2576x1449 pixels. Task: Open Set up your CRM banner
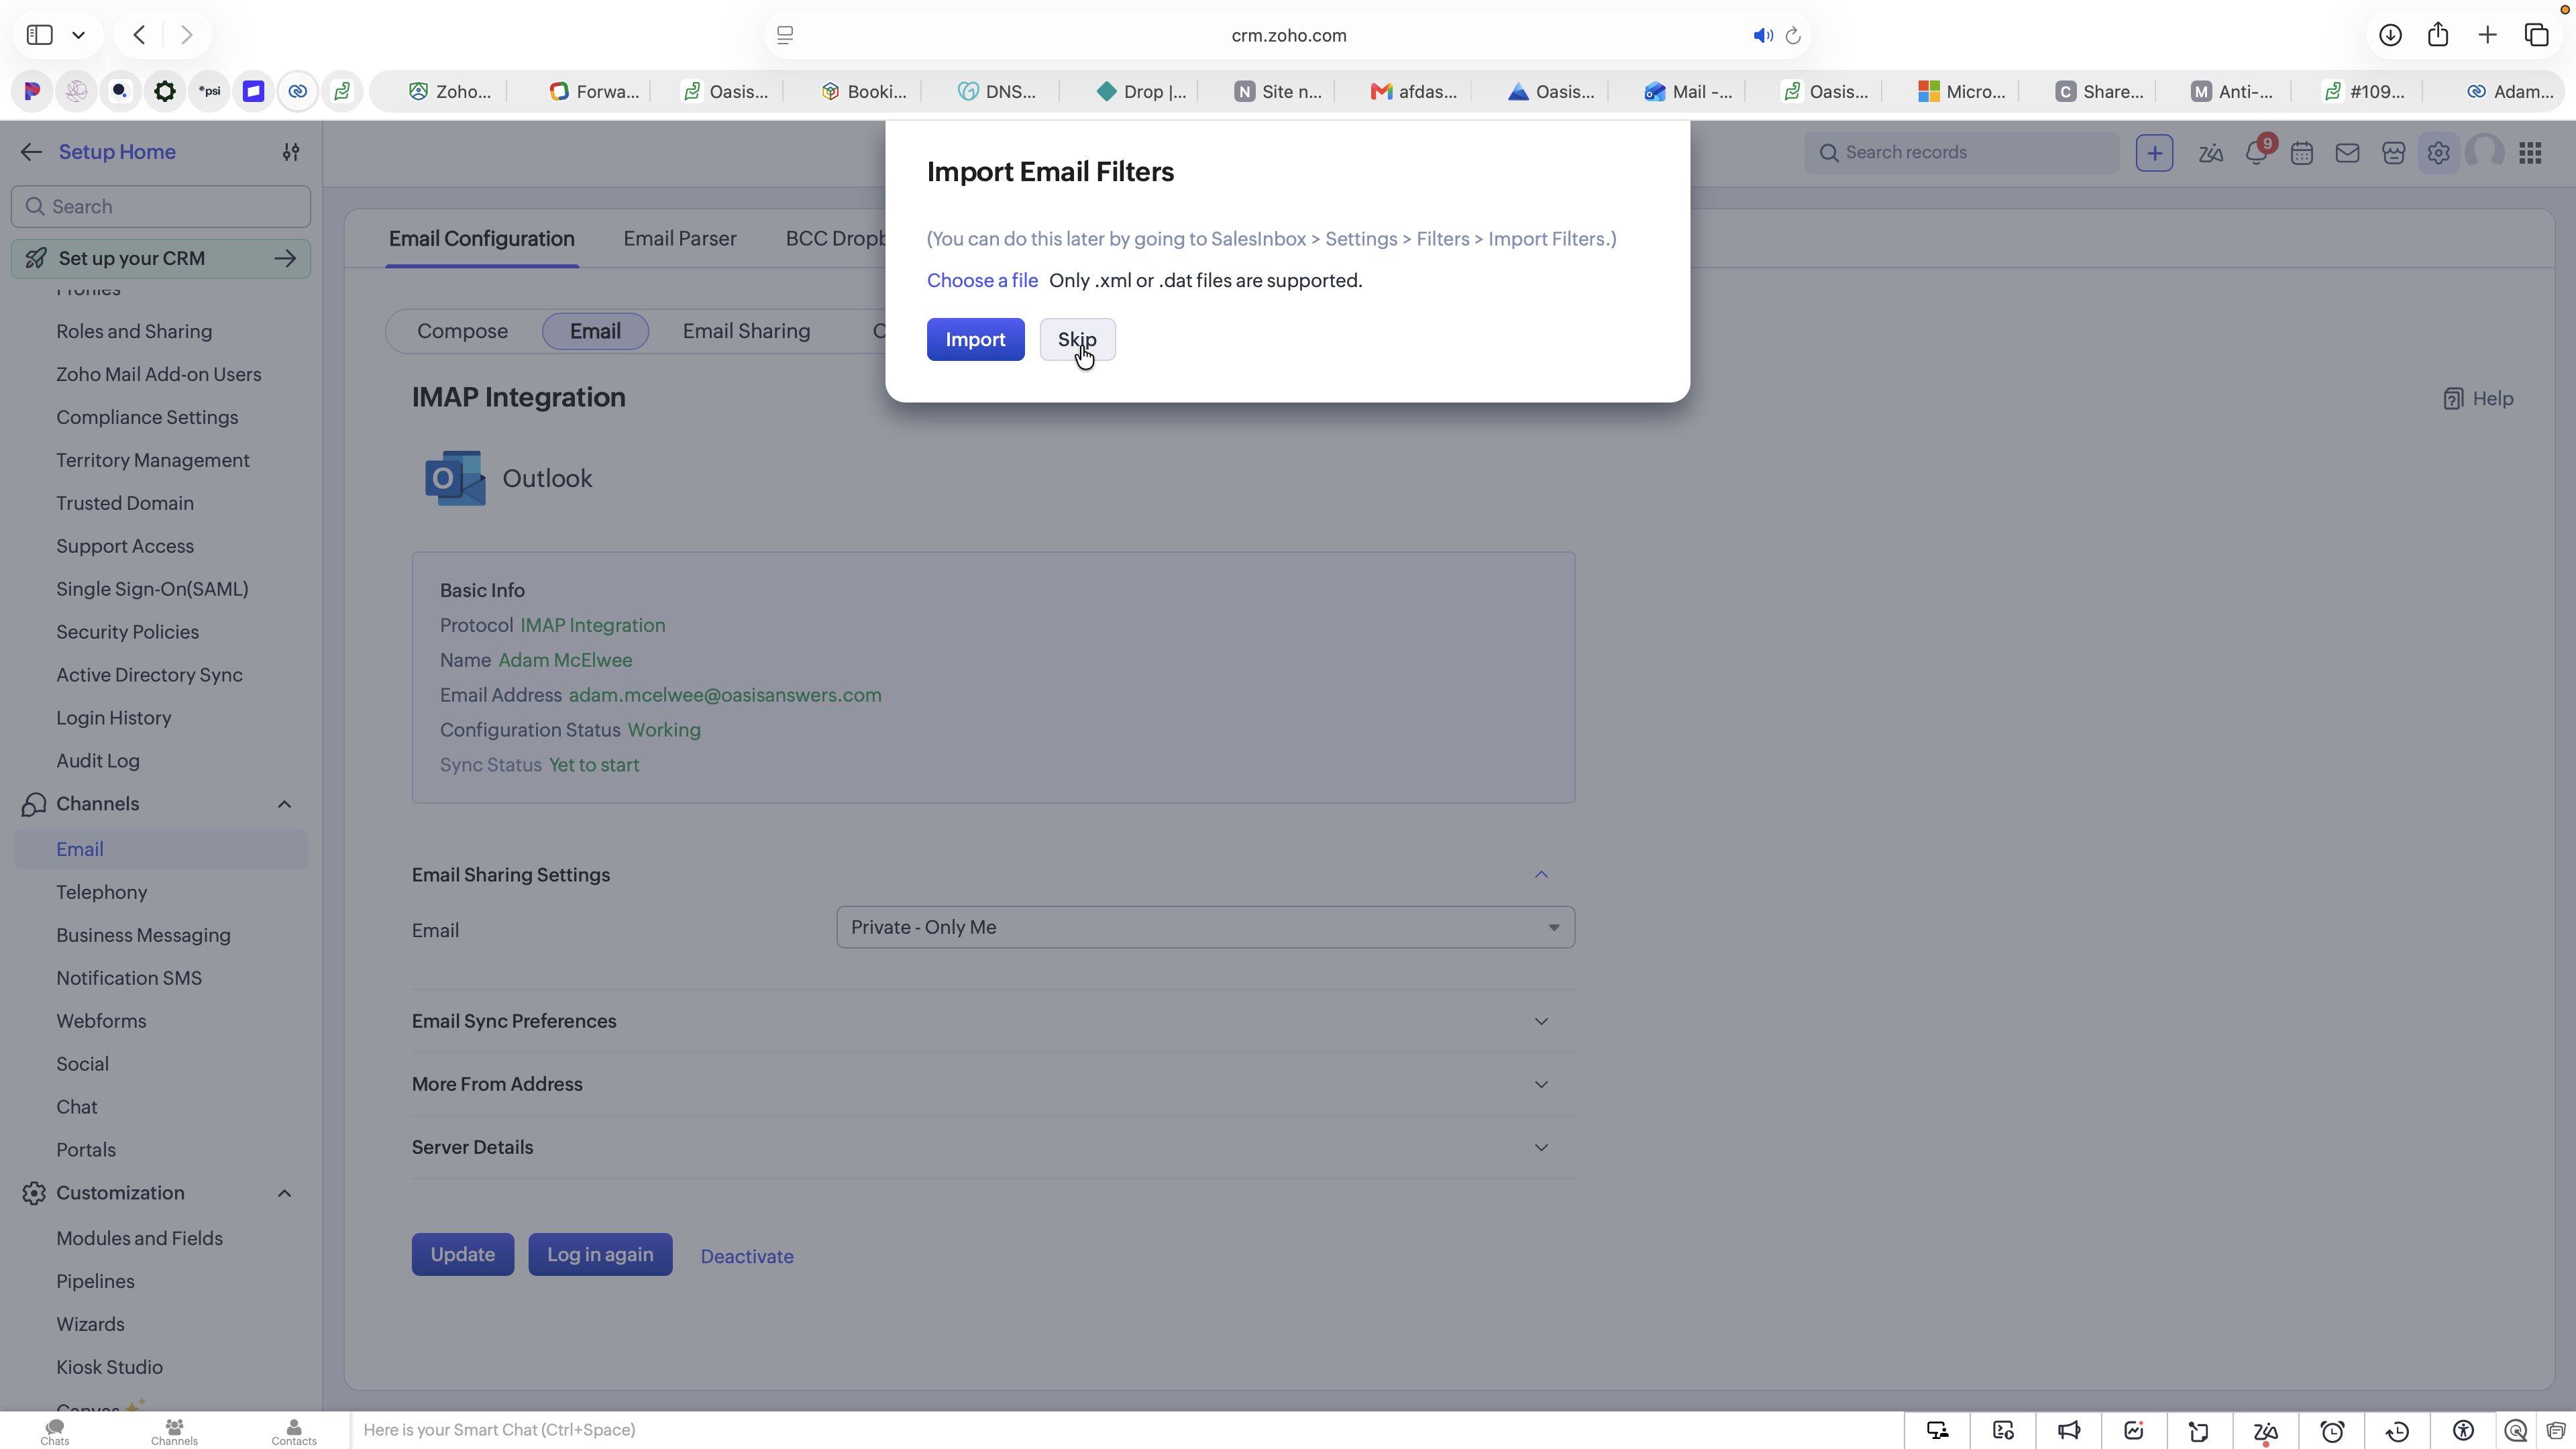click(x=161, y=258)
